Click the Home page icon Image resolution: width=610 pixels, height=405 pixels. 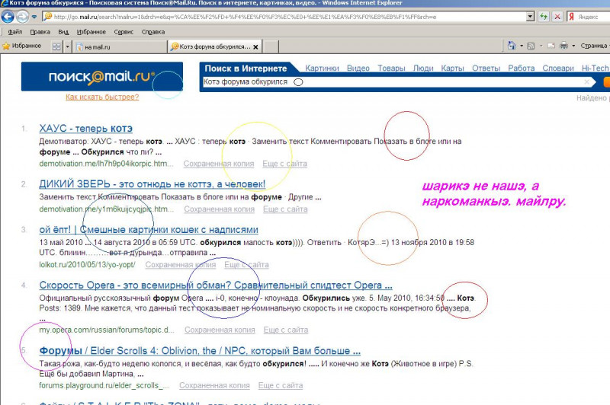(511, 46)
